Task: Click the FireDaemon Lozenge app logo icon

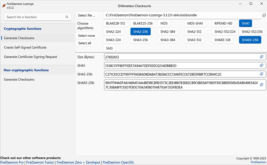Action: 4,6
